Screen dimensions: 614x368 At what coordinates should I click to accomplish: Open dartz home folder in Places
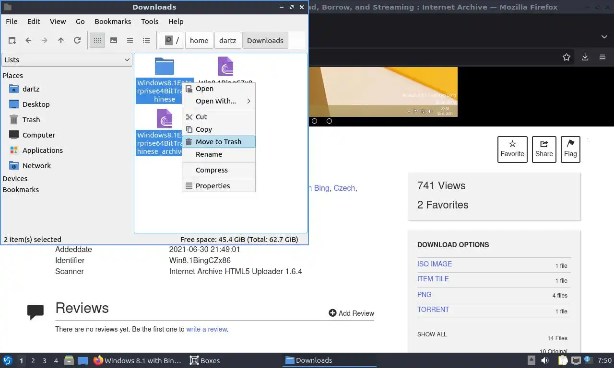point(31,89)
